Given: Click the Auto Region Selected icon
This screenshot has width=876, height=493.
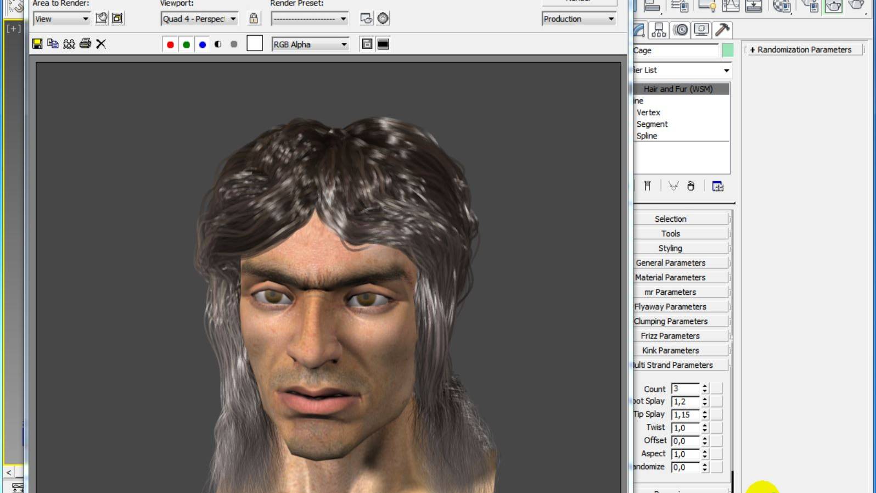Looking at the screenshot, I should point(117,18).
